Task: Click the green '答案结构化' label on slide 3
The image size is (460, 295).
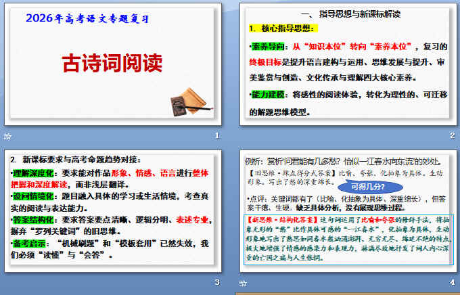Action: [x=32, y=220]
